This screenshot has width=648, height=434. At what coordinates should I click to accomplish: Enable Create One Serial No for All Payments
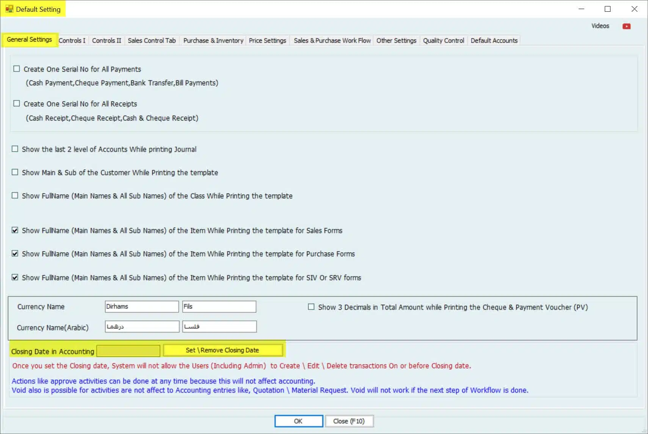[x=17, y=69]
